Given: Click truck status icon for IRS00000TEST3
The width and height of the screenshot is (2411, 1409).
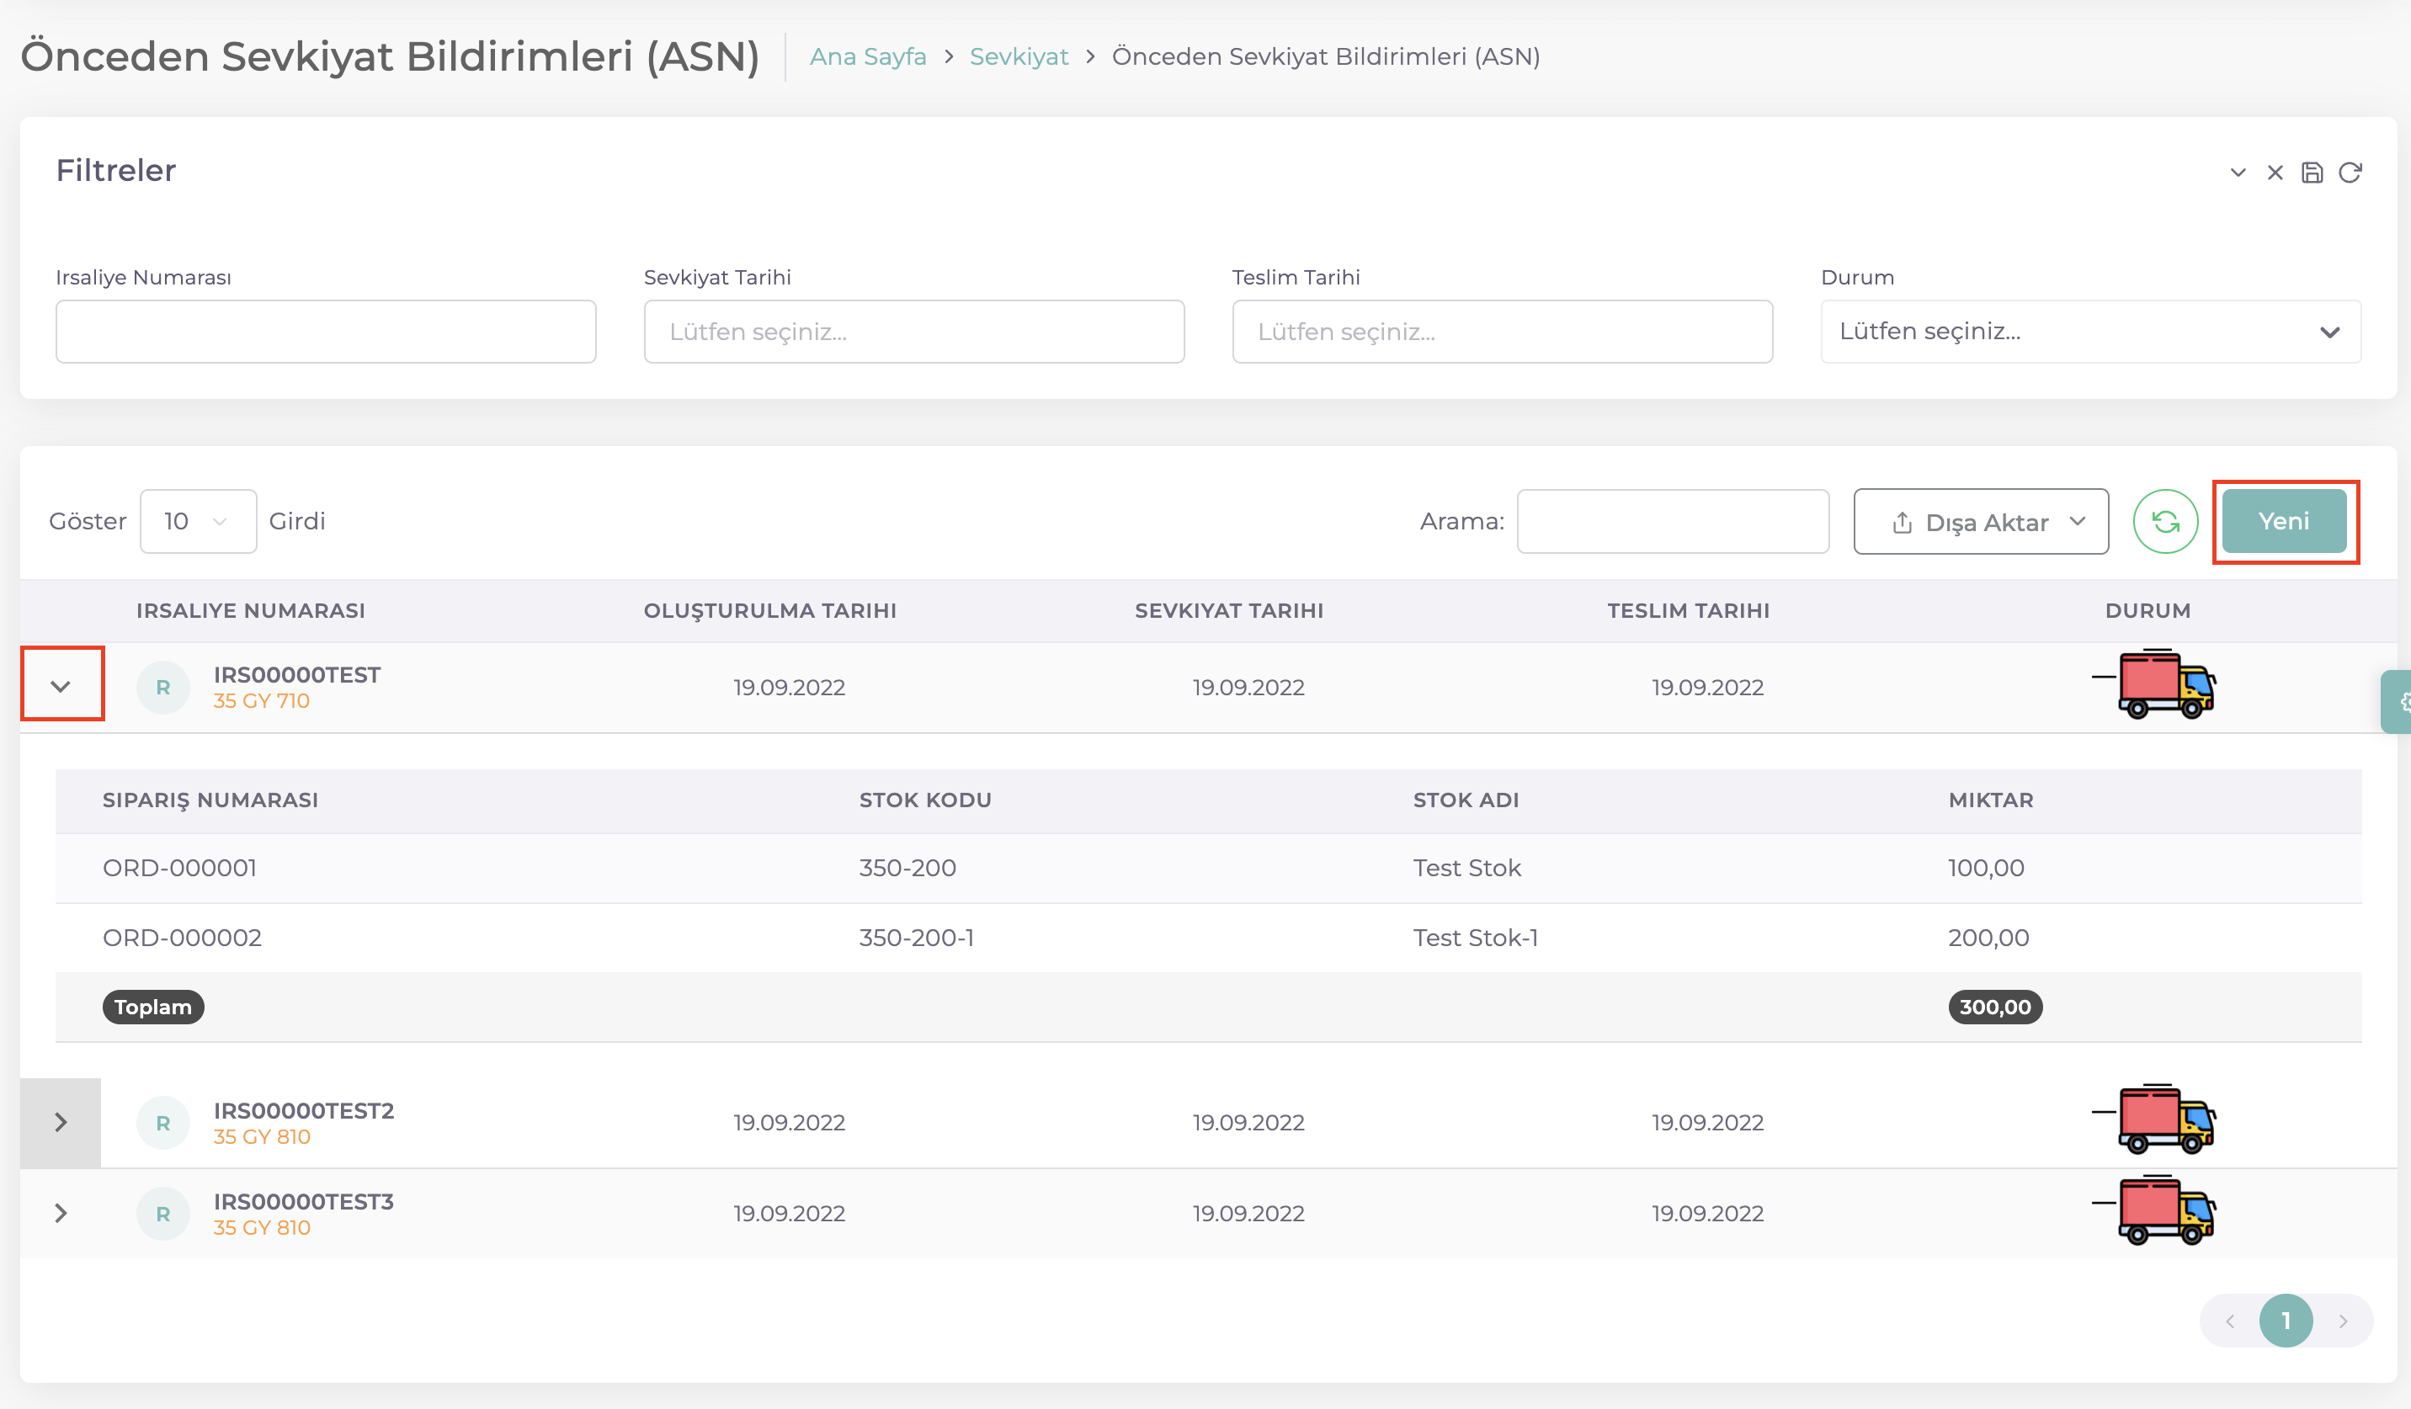Looking at the screenshot, I should (2165, 1211).
